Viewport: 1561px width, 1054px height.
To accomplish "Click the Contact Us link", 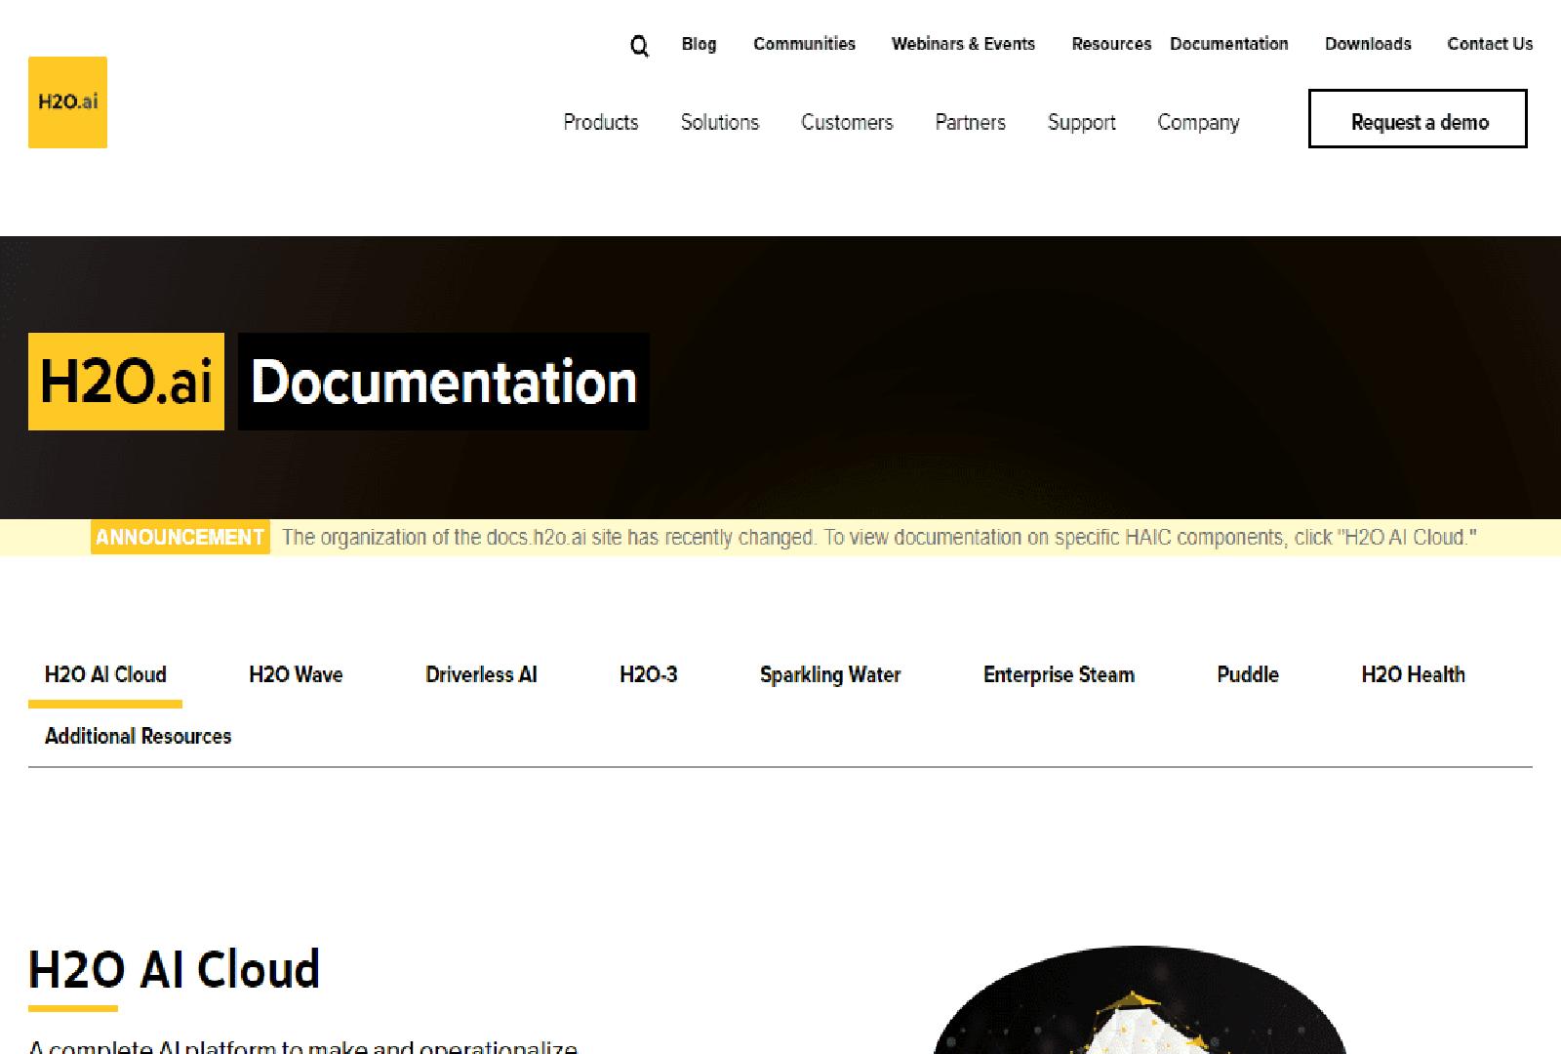I will coord(1490,44).
